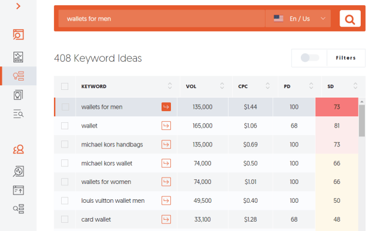Expand the sidebar with the chevron arrow
The image size is (376, 231).
pyautogui.click(x=18, y=6)
